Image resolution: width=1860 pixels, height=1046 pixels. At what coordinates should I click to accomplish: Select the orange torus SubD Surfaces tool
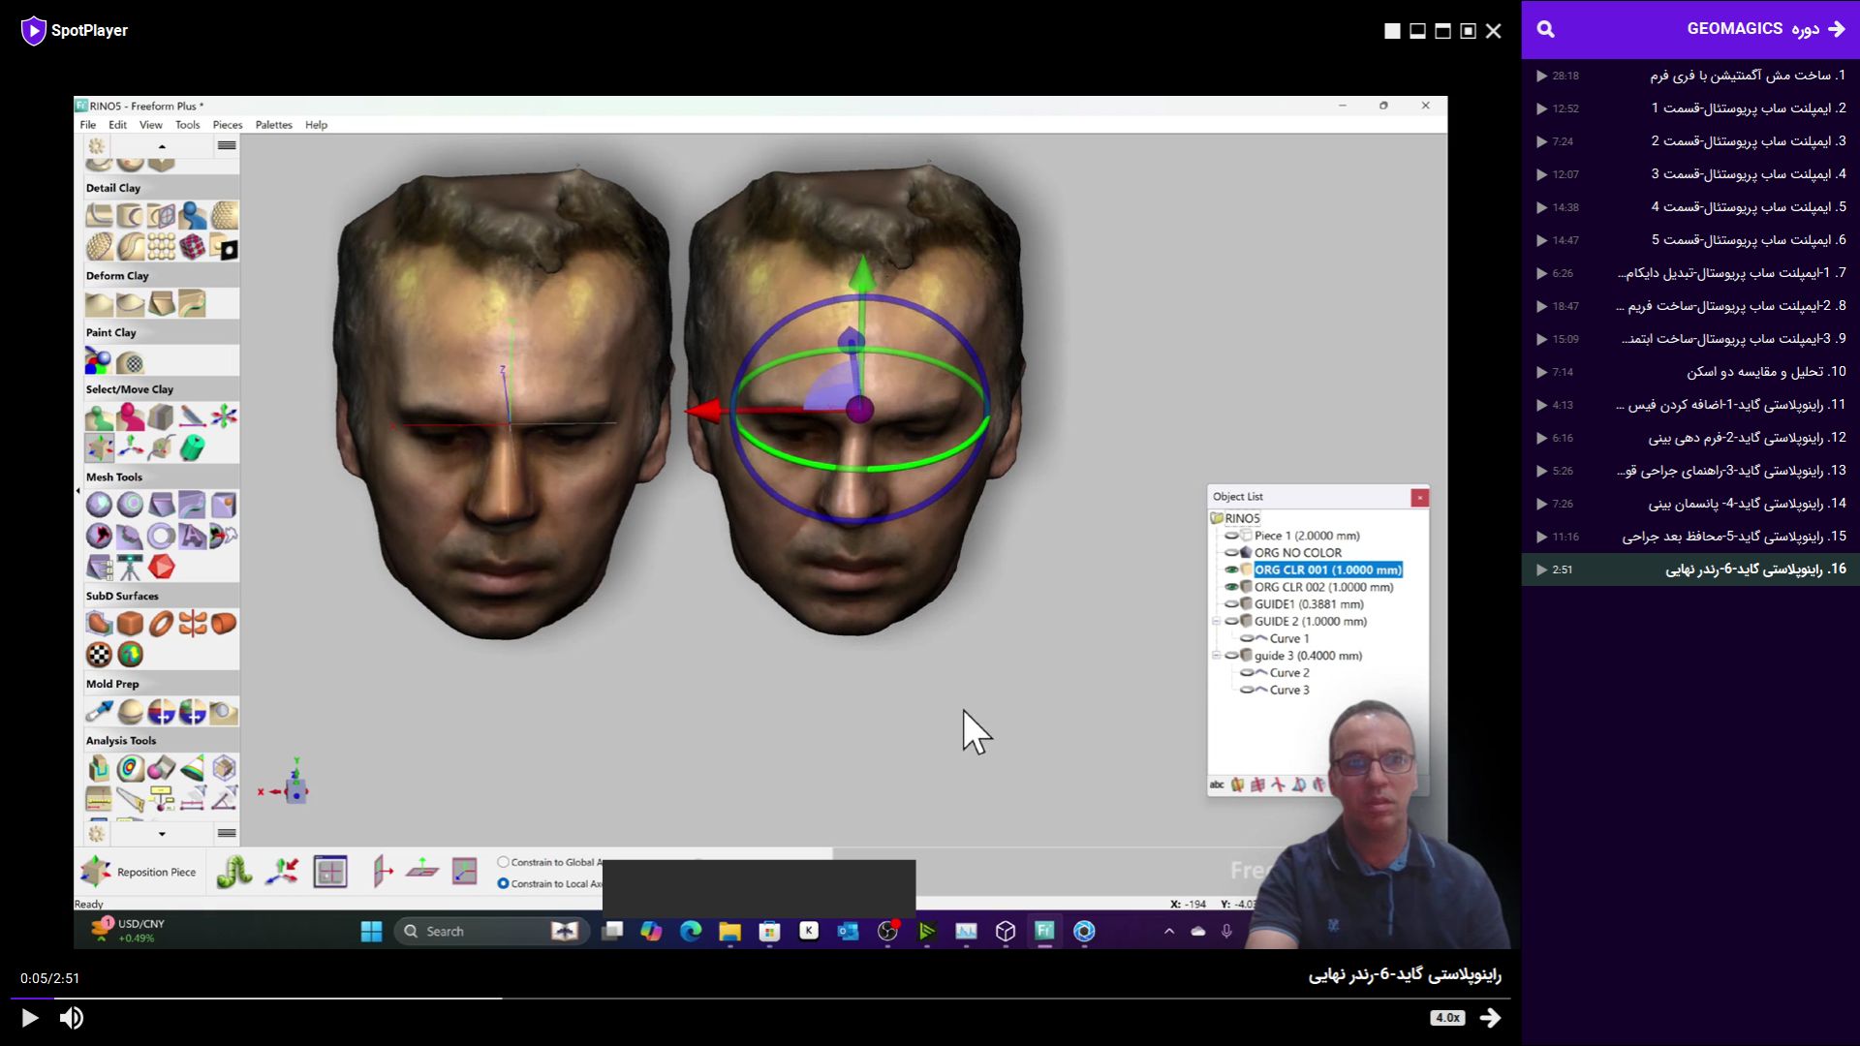[162, 624]
